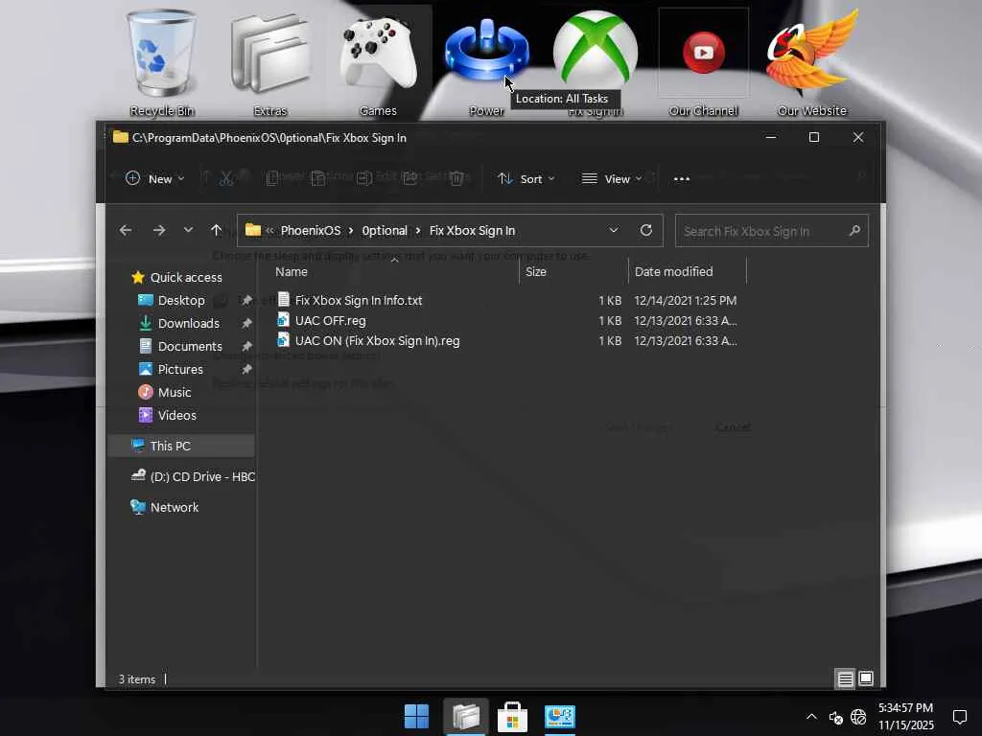The width and height of the screenshot is (982, 736).
Task: Open the Recycle Bin desktop icon
Action: (161, 62)
